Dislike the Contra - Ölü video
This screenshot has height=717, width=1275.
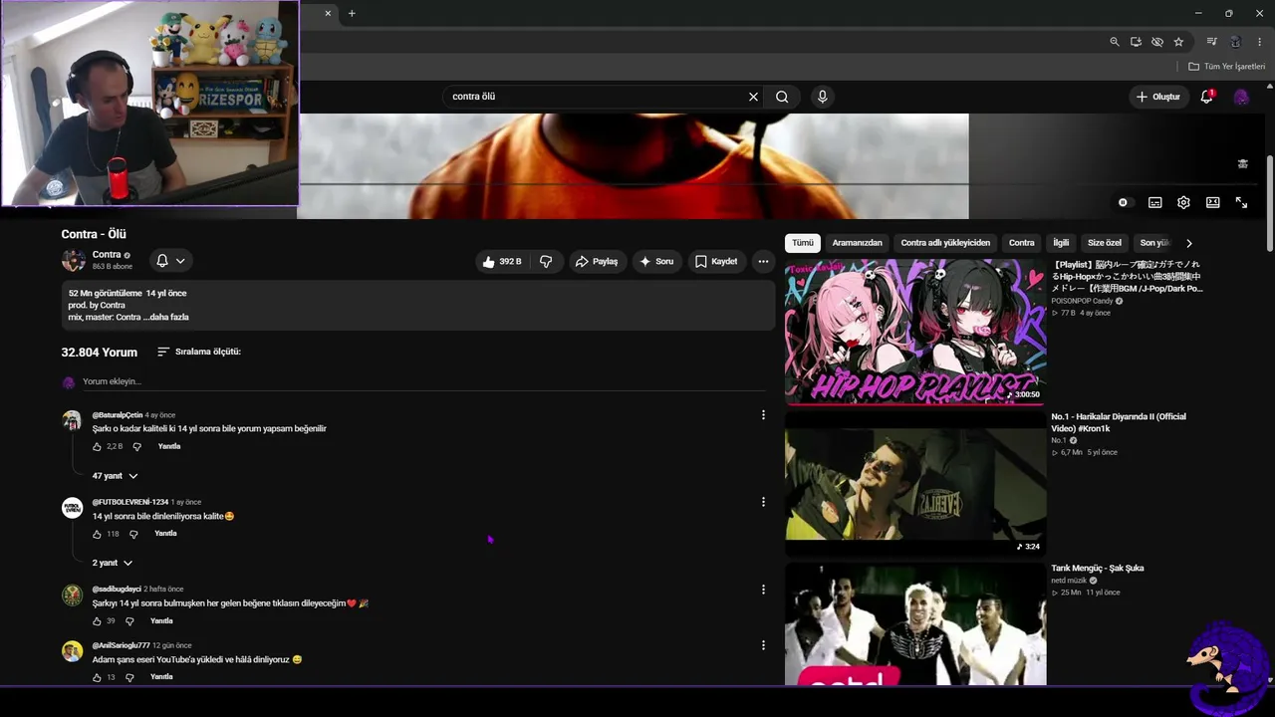point(546,262)
